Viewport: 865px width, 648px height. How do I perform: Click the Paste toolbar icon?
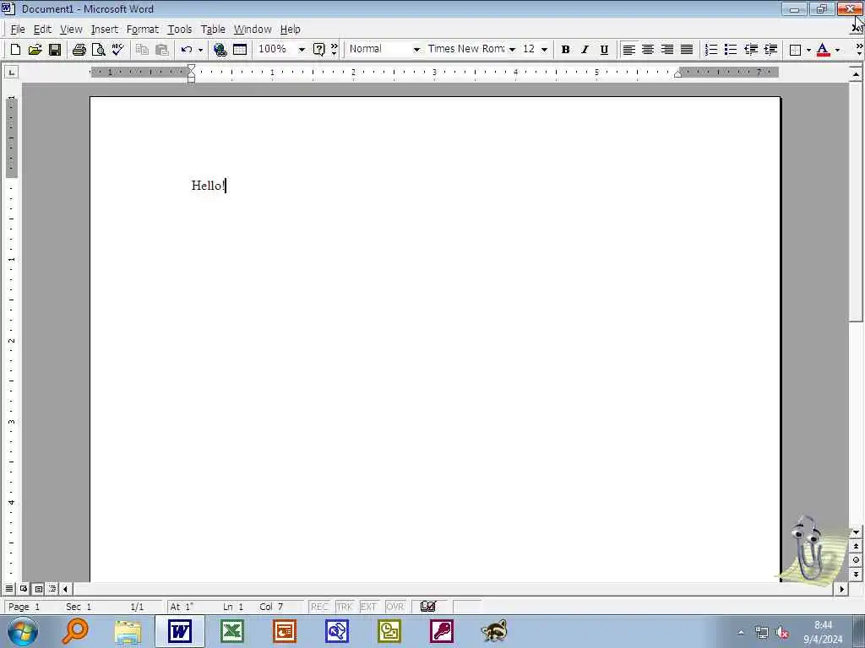point(161,50)
